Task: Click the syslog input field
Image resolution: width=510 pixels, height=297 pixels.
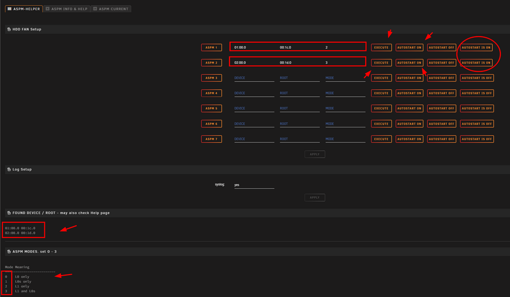Action: click(x=254, y=185)
